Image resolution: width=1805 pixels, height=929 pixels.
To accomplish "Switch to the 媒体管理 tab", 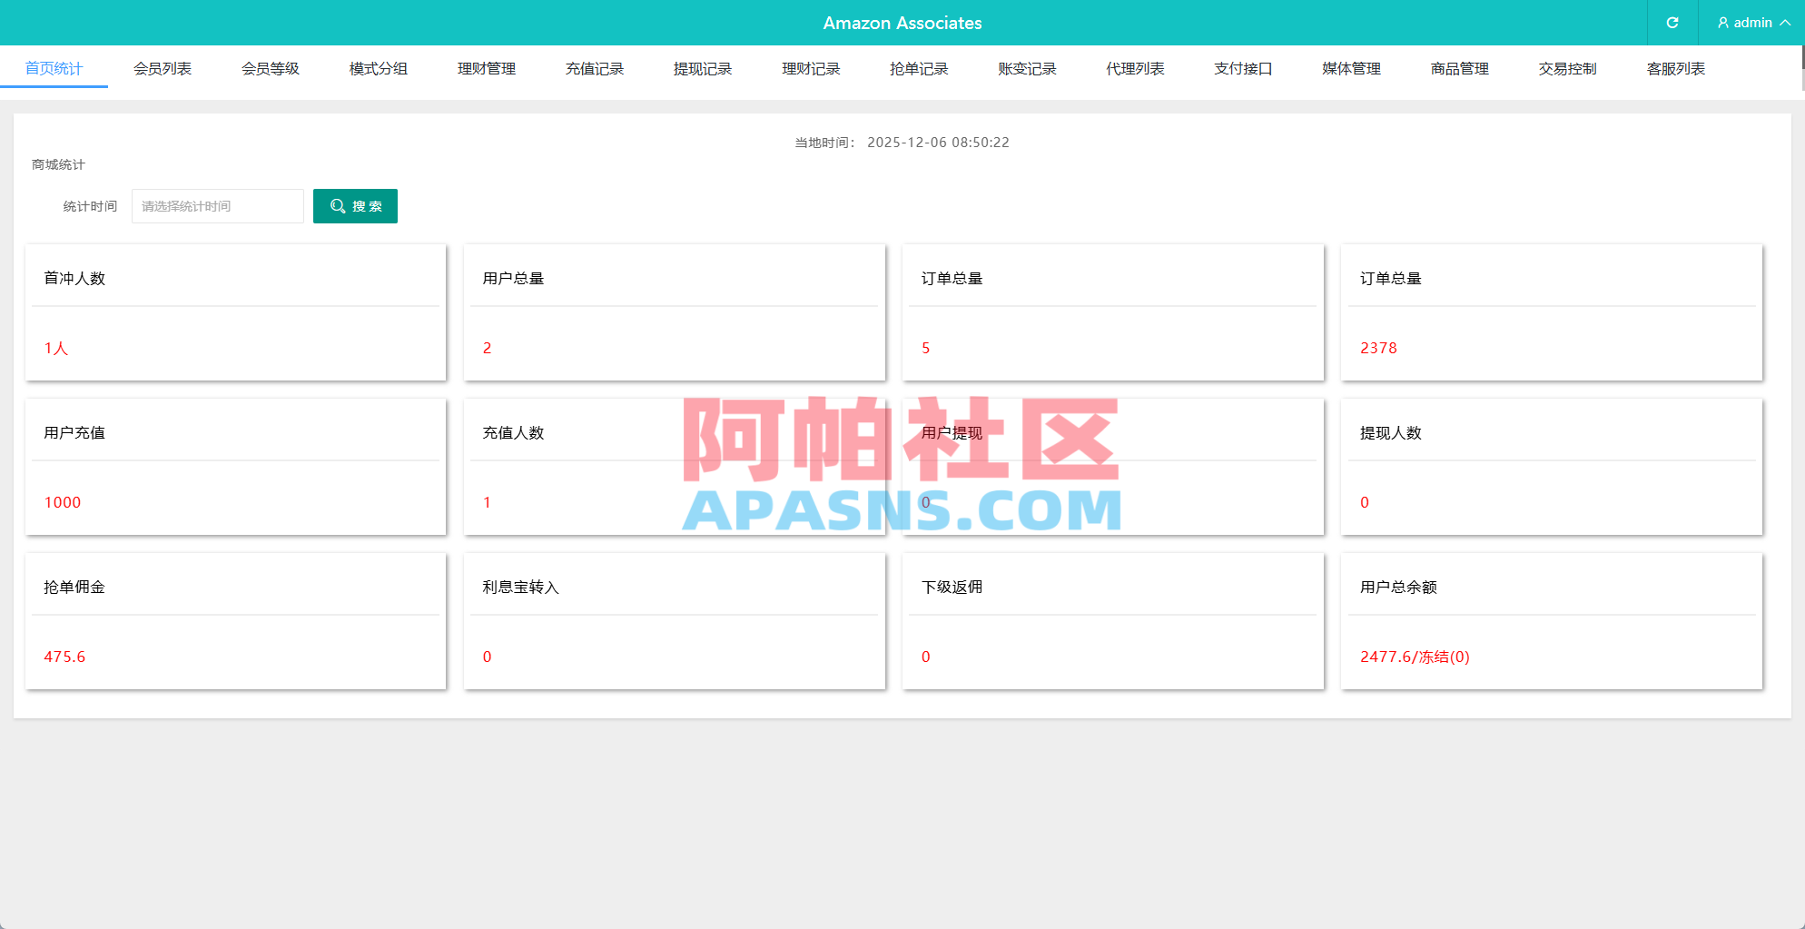I will coord(1351,69).
